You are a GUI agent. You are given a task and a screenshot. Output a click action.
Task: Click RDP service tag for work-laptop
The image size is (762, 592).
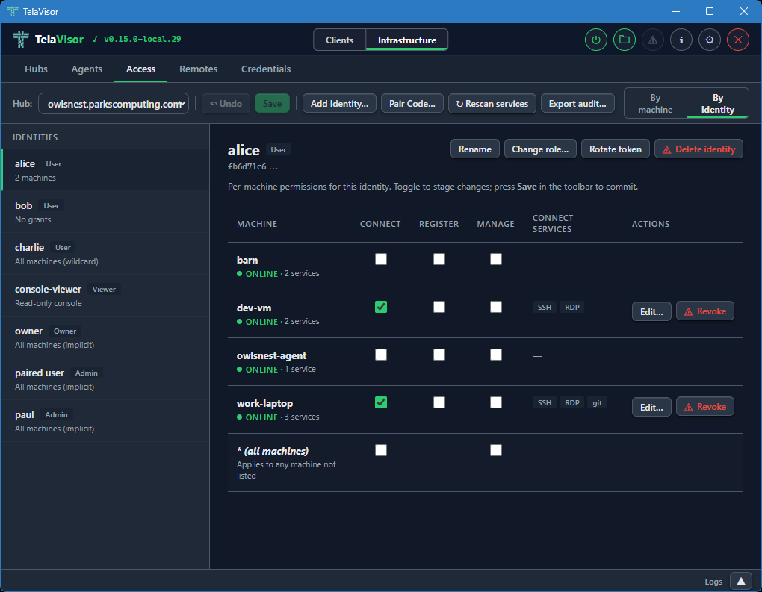tap(572, 402)
